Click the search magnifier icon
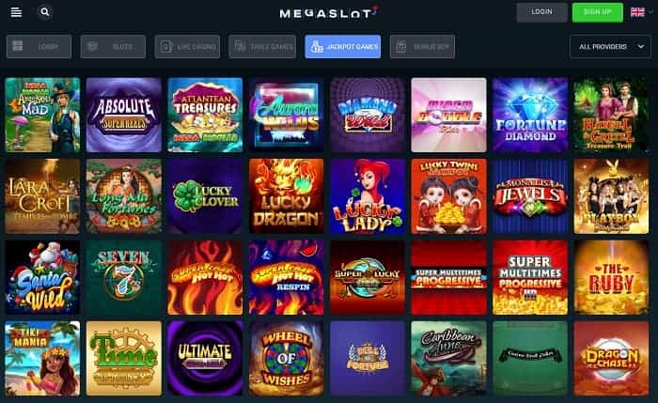 click(45, 12)
